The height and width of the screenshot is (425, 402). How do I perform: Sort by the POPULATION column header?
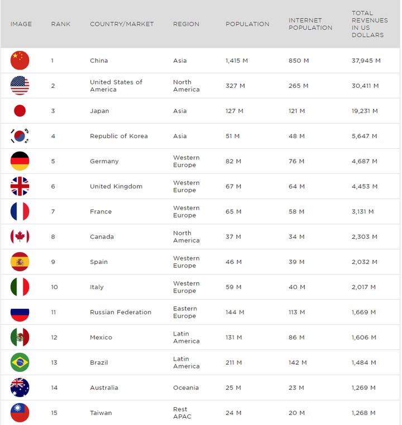pos(247,24)
